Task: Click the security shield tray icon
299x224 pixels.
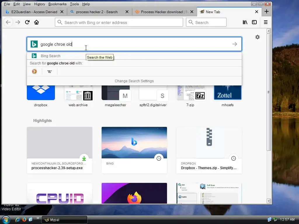Action: (x=275, y=220)
